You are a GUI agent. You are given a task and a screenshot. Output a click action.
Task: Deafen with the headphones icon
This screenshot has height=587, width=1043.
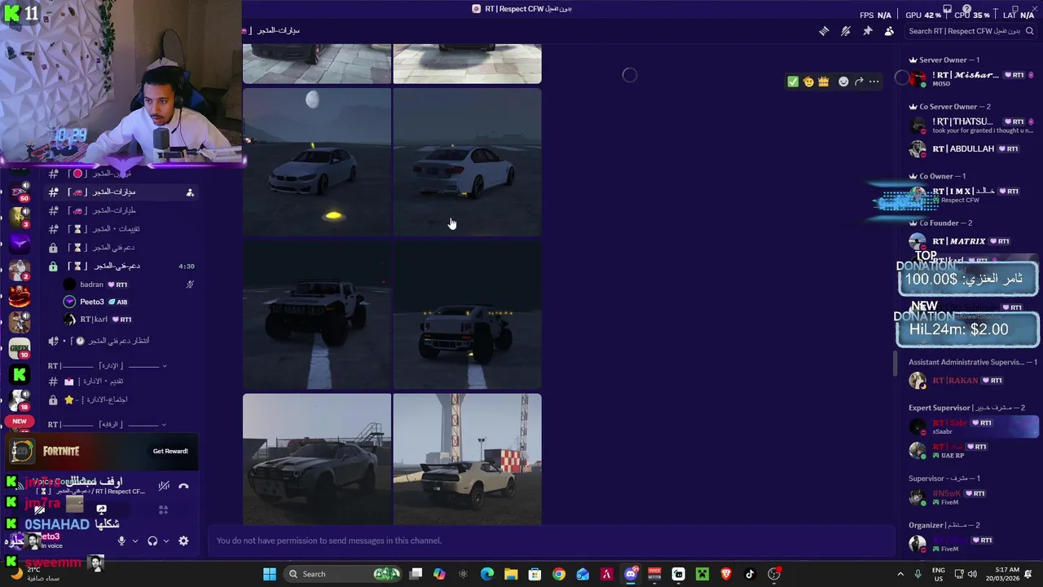point(152,541)
